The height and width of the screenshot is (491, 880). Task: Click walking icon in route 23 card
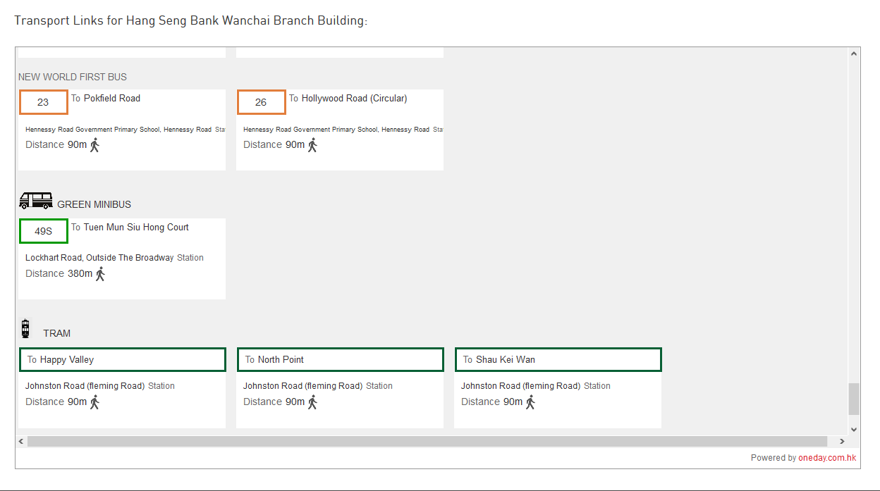pos(95,145)
